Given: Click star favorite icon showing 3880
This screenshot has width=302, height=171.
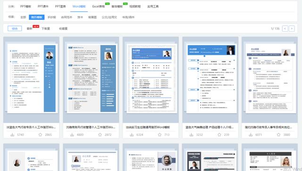Looking at the screenshot, I should coord(279,135).
